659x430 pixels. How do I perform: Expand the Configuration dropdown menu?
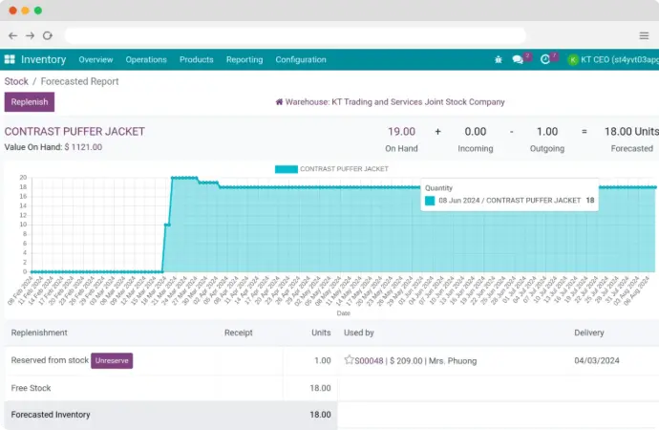tap(301, 59)
